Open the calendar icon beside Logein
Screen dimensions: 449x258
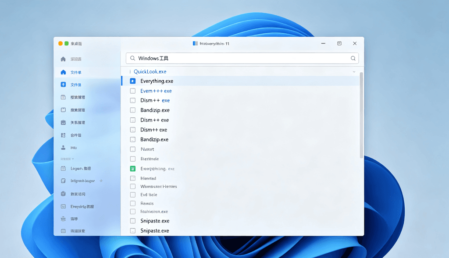tap(63, 169)
